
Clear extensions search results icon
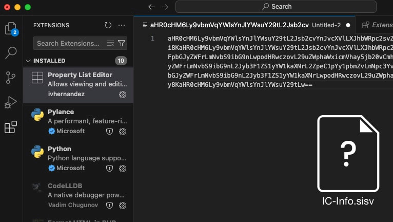(110, 43)
